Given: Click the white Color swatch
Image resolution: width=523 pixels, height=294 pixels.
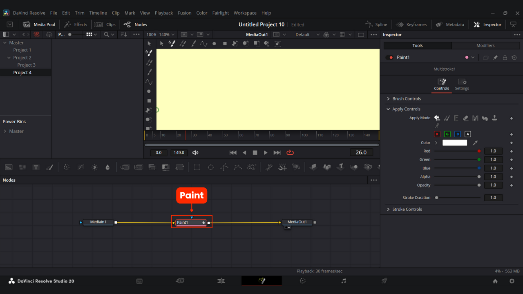Looking at the screenshot, I should click(454, 143).
